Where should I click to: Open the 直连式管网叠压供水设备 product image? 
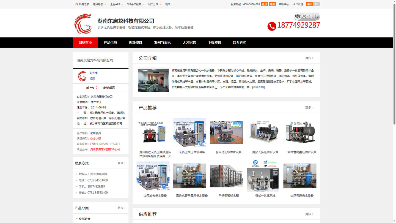point(190,176)
